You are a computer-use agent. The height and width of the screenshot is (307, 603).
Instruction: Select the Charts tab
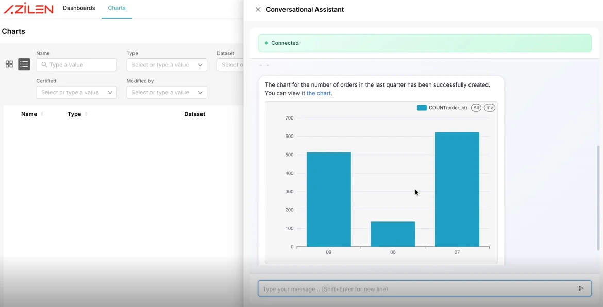116,8
